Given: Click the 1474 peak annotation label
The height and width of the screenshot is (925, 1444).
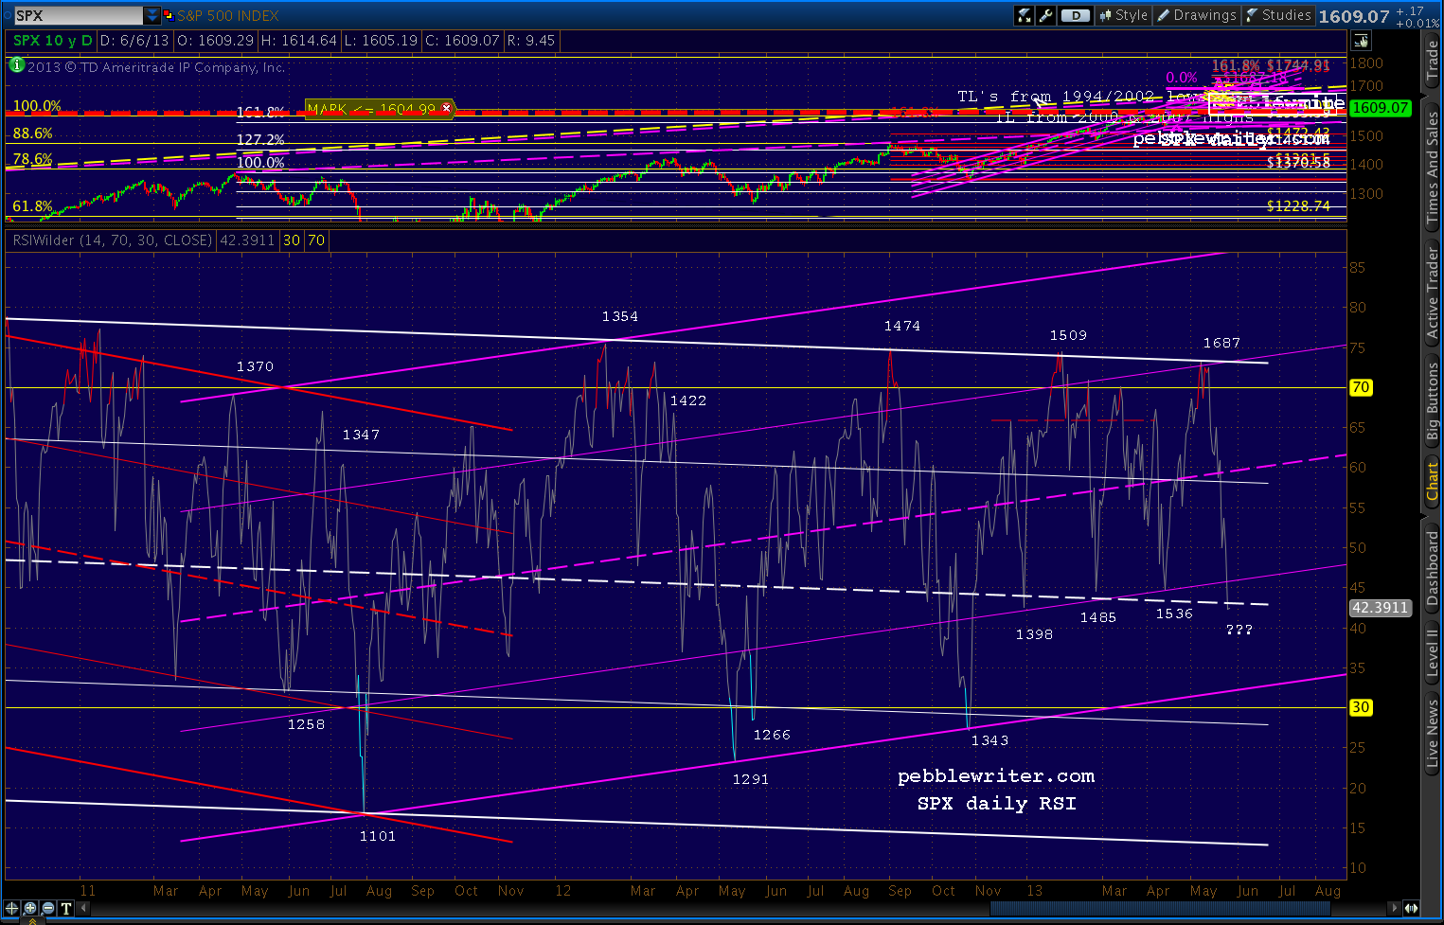Looking at the screenshot, I should click(x=902, y=326).
